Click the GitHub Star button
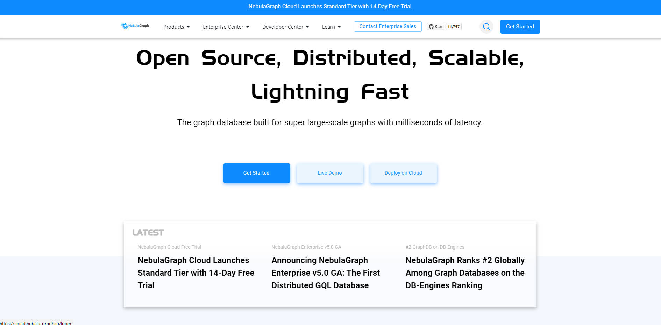Screen dimensions: 661x325 coord(435,27)
